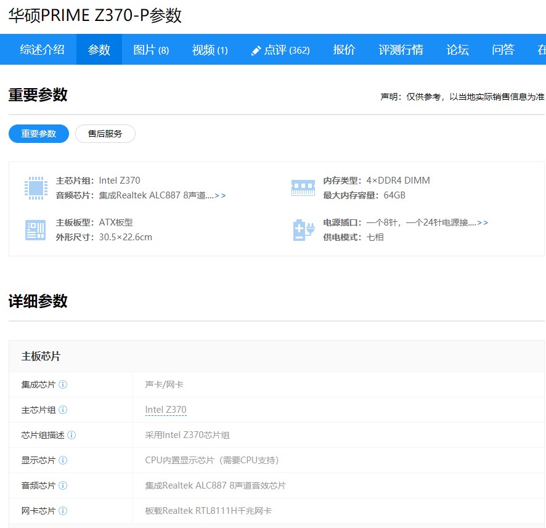Click the memory module icon
Image resolution: width=546 pixels, height=528 pixels.
(303, 187)
